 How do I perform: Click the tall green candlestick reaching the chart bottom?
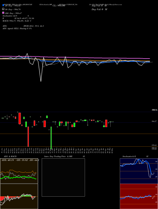(51, 138)
